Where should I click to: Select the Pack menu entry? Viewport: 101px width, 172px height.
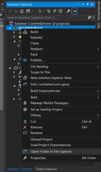34,54
